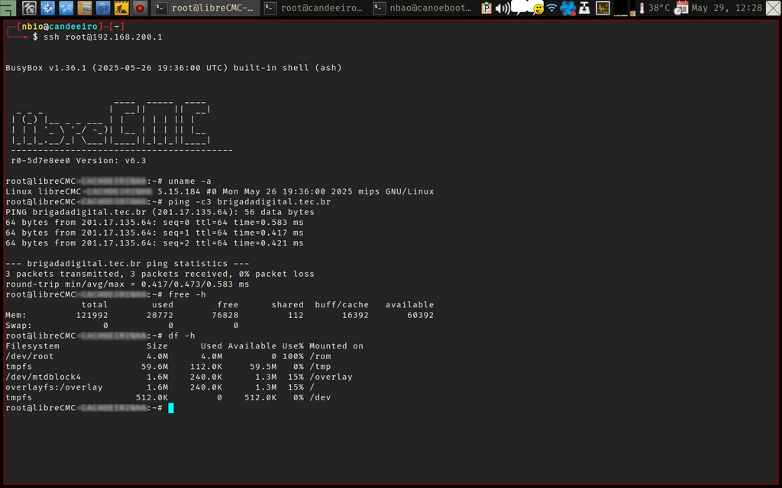The image size is (782, 488).
Task: Switch to the nbao@canoeboot terminal window
Action: (x=424, y=8)
